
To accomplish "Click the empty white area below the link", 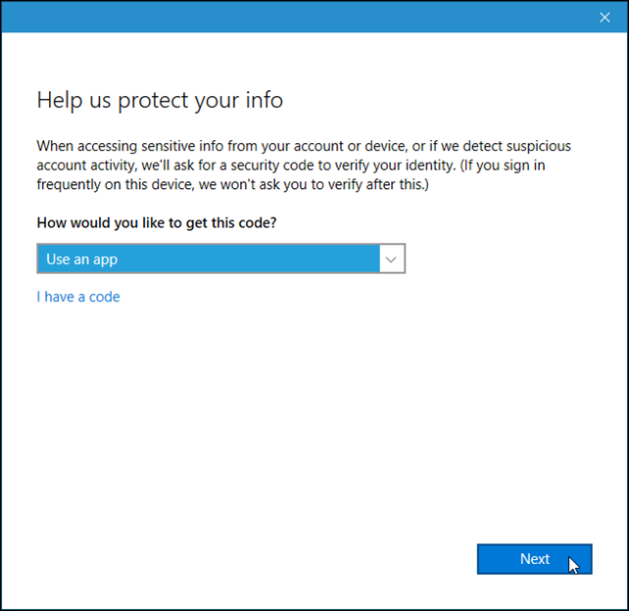I will (x=314, y=421).
